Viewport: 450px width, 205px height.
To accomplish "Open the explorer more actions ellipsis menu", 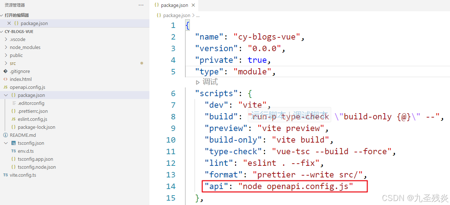I will [x=141, y=5].
